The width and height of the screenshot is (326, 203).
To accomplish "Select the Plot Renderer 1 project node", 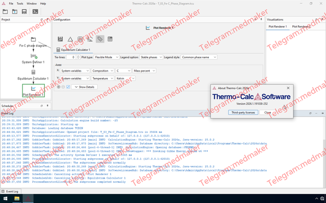I will [33, 90].
